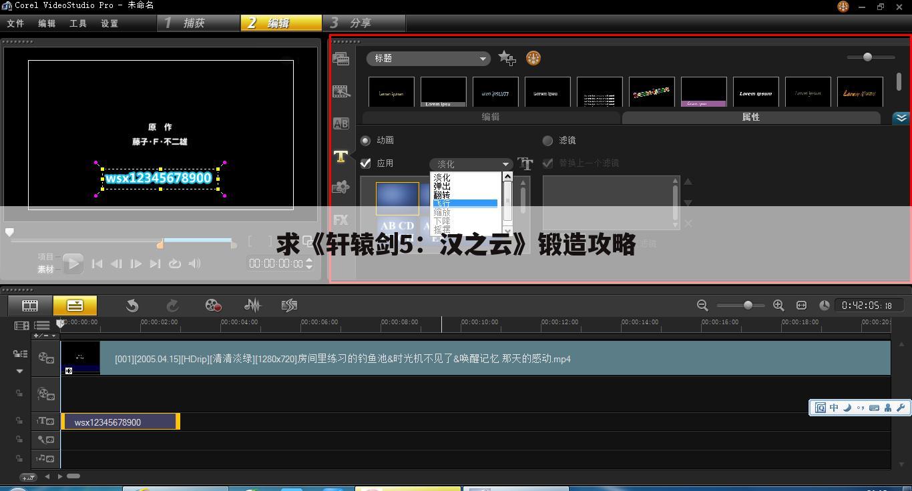Choose 淡化 in the open dropdown list

(442, 177)
